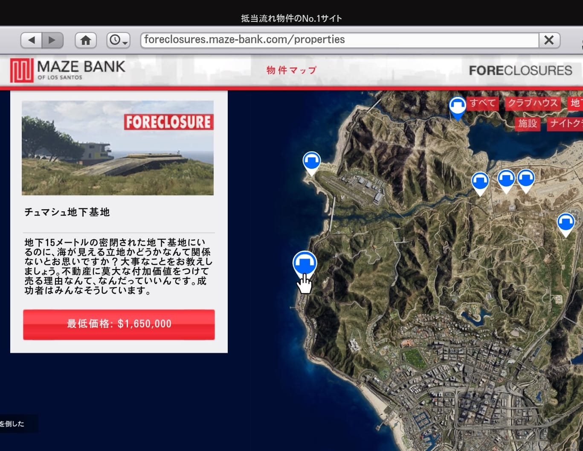The height and width of the screenshot is (451, 583).
Task: Click the FORECLOSURE property photo
Action: [x=118, y=148]
